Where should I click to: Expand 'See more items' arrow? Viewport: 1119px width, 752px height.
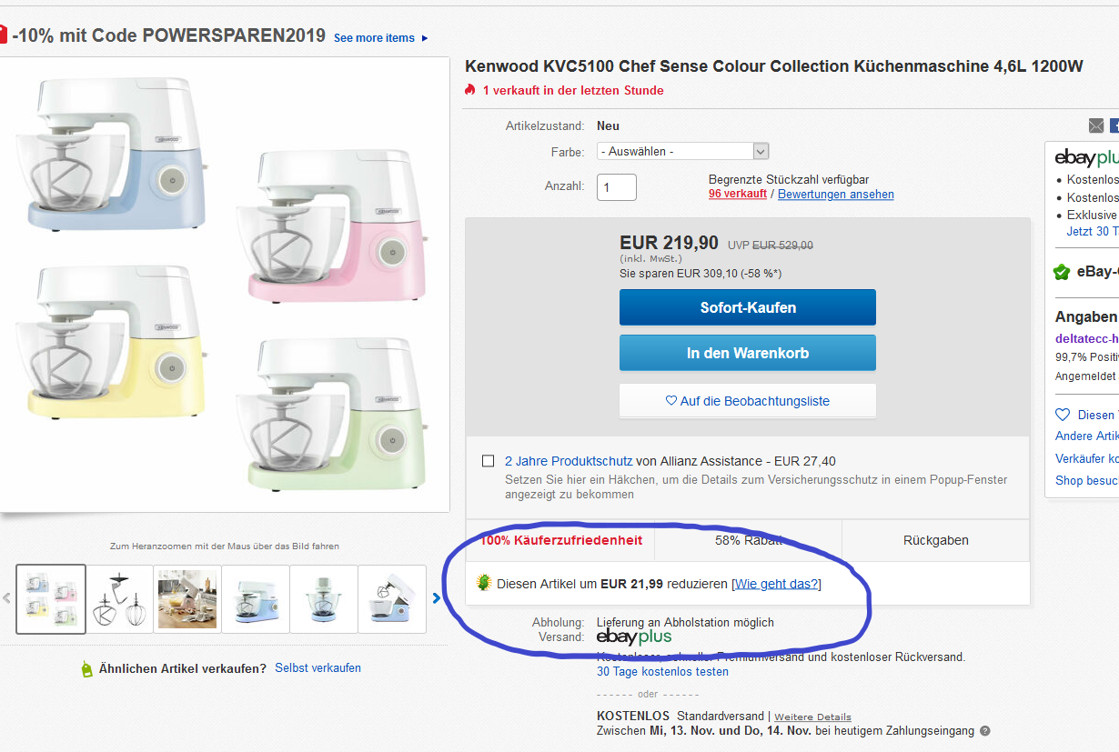point(425,38)
